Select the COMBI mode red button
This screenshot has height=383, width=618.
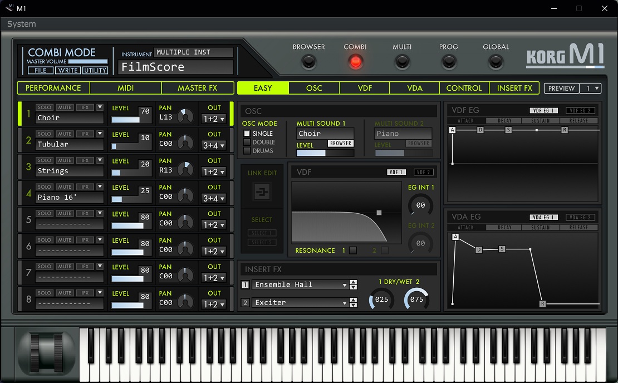pyautogui.click(x=356, y=62)
